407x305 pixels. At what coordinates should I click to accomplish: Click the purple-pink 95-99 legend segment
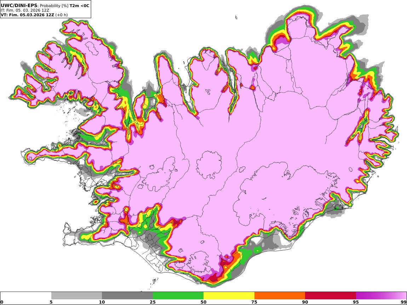coord(381,295)
